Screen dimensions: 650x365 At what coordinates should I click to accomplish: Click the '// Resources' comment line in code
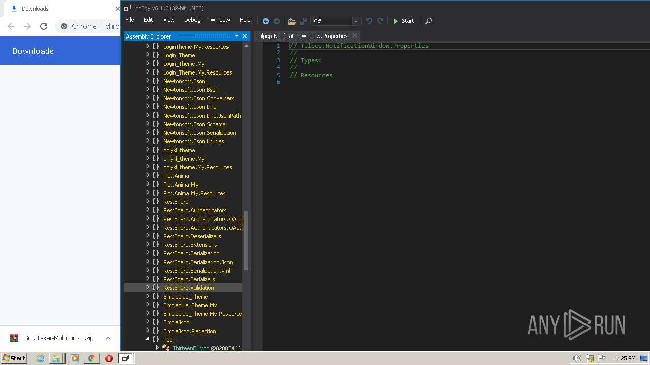coord(311,75)
